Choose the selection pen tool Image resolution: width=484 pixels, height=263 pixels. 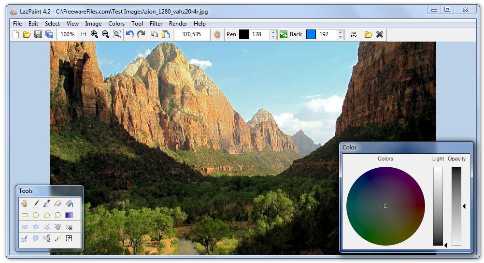[x=24, y=238]
